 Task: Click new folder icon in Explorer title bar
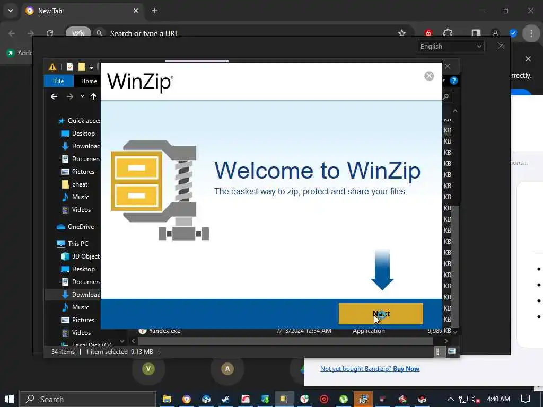[x=82, y=67]
